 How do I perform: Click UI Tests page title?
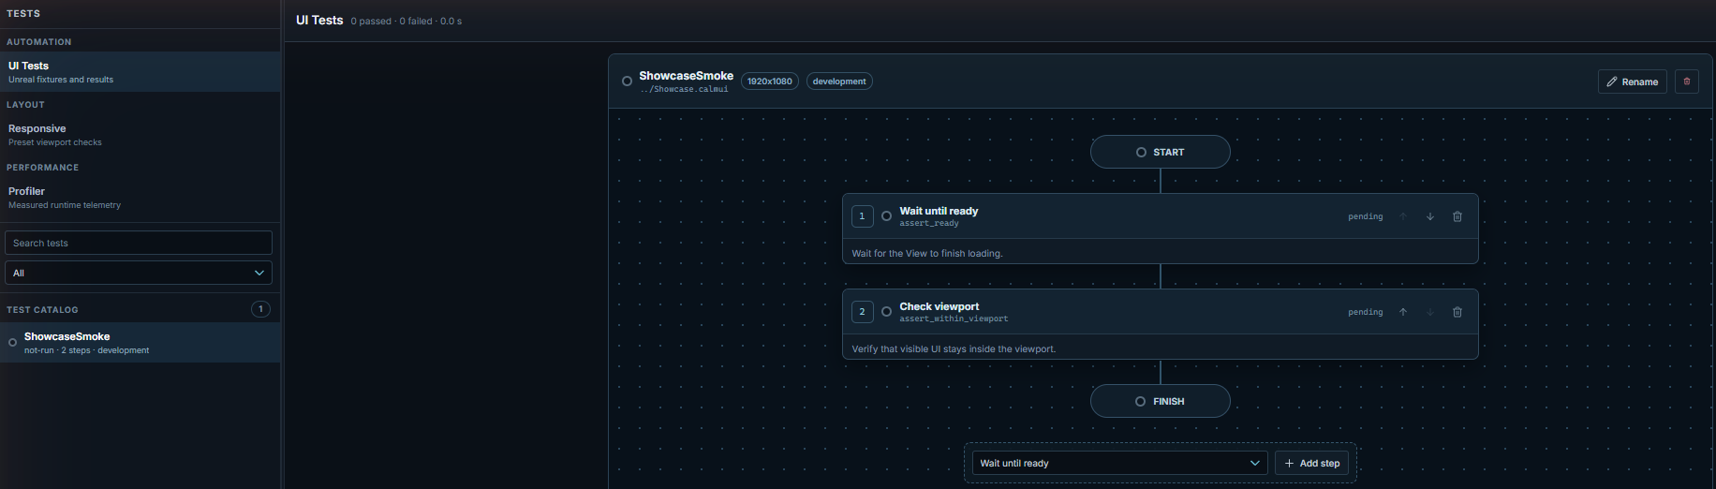click(x=319, y=20)
